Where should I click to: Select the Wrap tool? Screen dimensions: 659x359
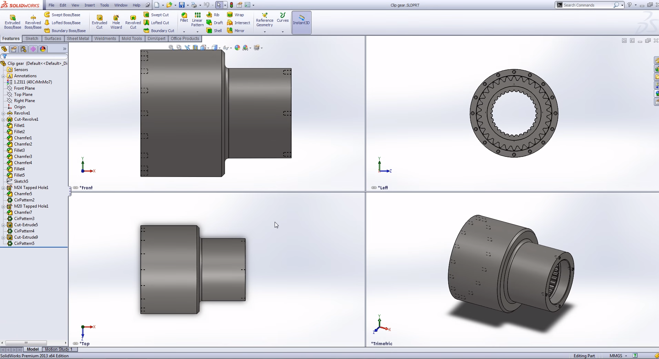[236, 15]
